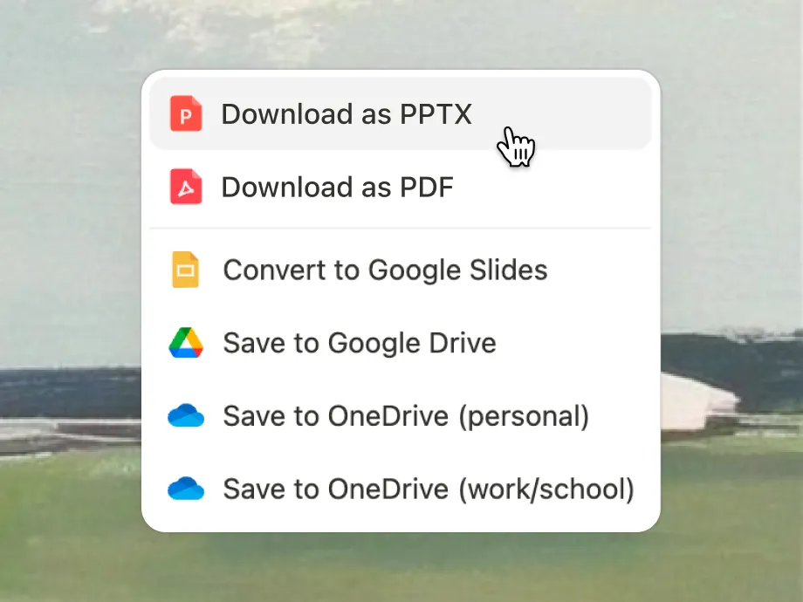This screenshot has height=602, width=803.
Task: Click the OneDrive personal cloud icon
Action: (186, 416)
